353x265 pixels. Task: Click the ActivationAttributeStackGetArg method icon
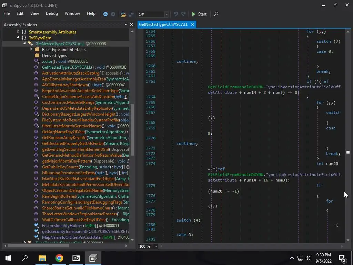(x=36, y=73)
